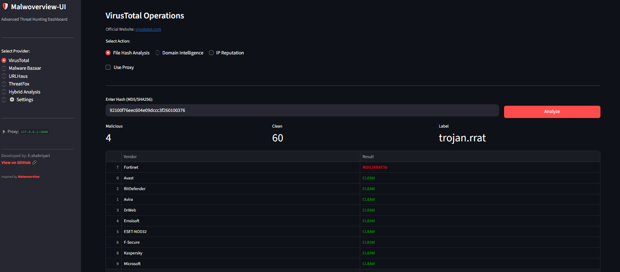This screenshot has height=272, width=620.
Task: Click the Avira vendor cell
Action: coord(241,200)
